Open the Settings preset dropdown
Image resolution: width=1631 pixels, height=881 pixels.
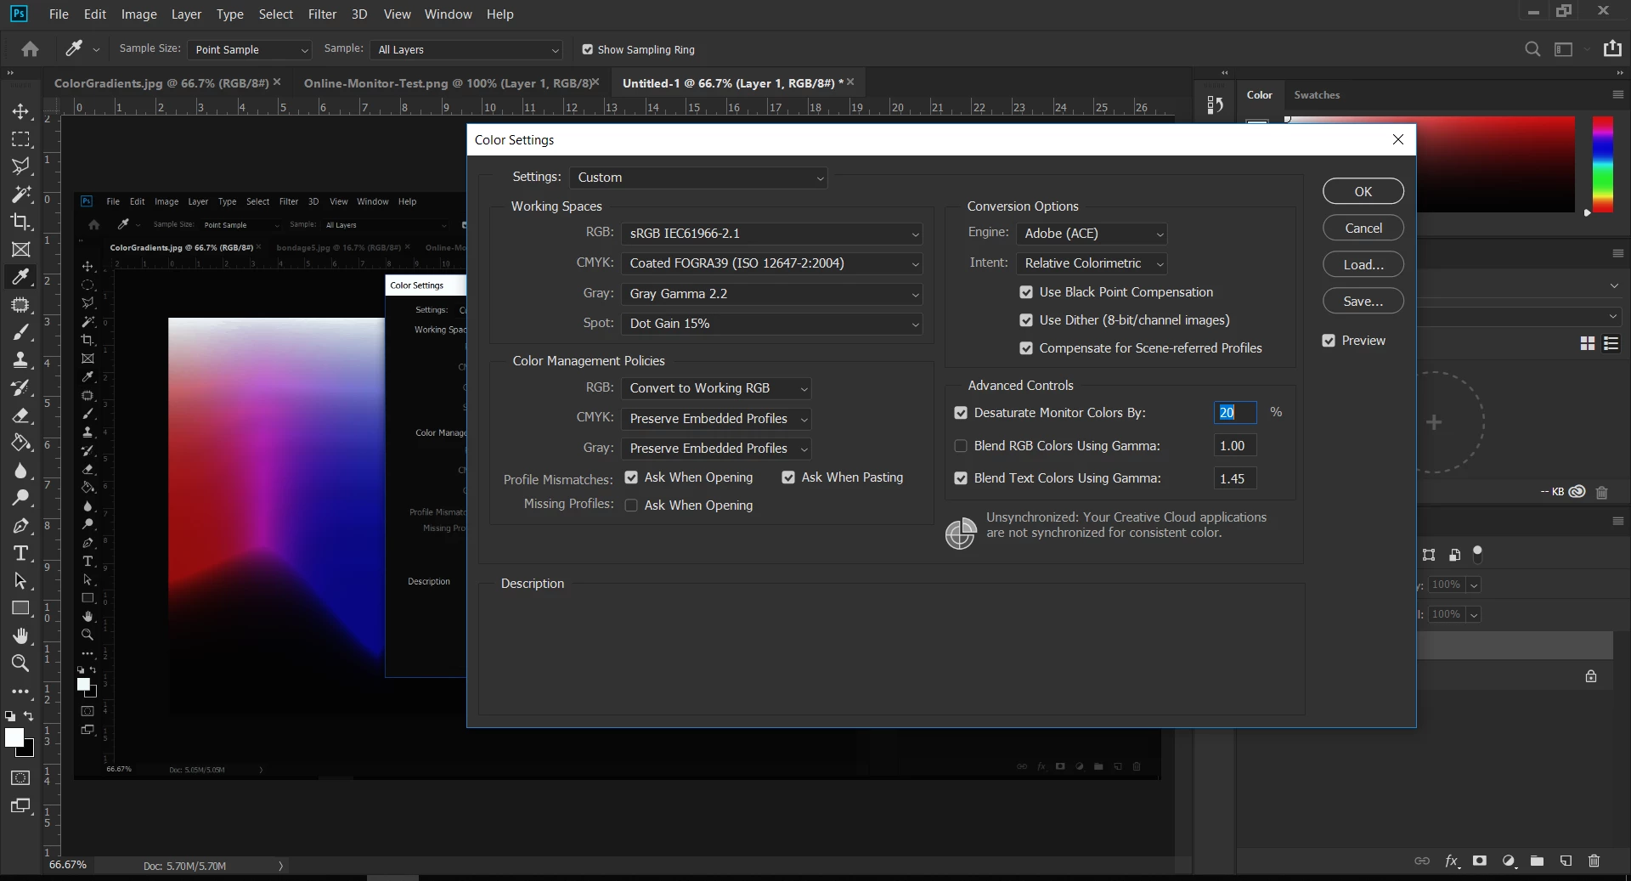pos(698,178)
